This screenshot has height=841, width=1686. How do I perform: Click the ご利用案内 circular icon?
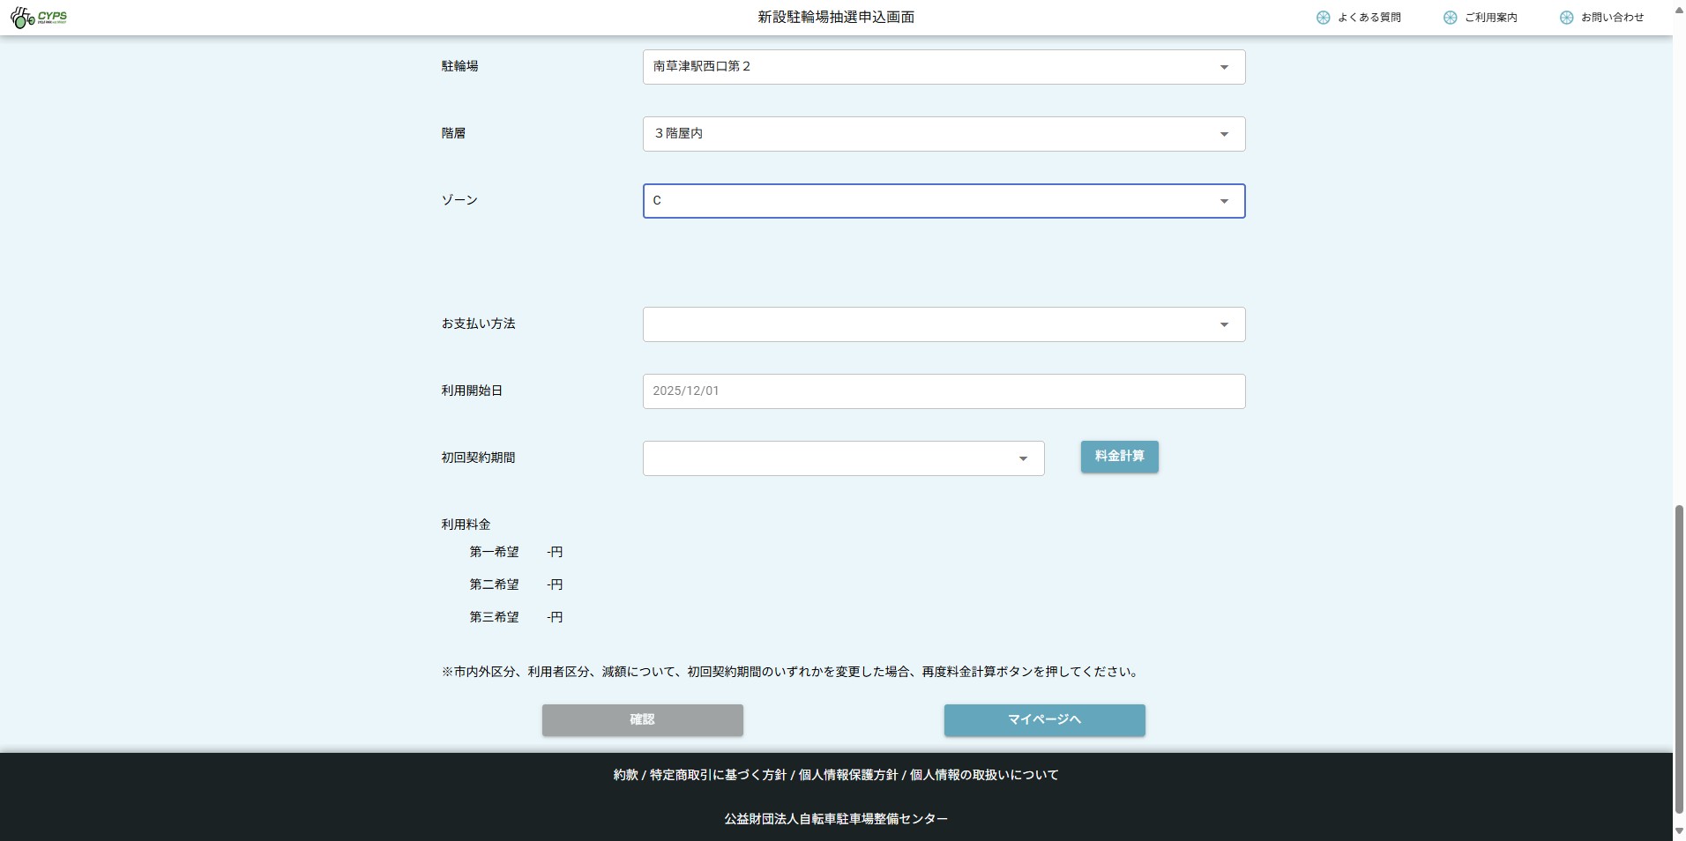(1450, 18)
